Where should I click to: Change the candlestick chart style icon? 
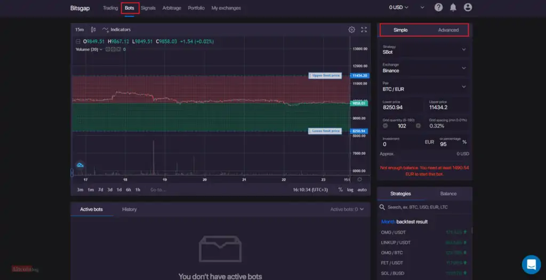pyautogui.click(x=93, y=30)
